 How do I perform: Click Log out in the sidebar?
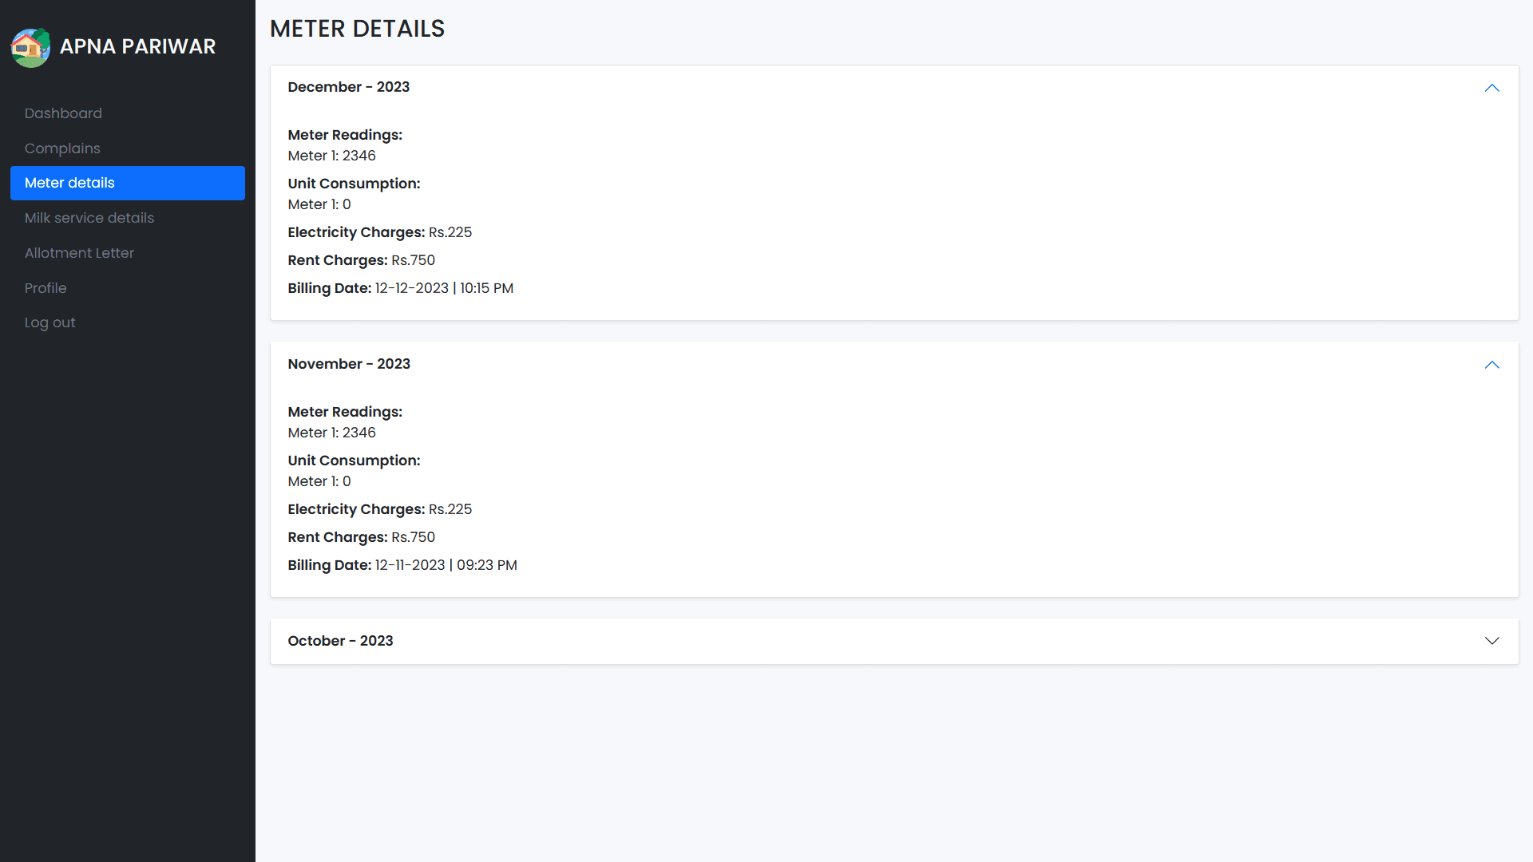coord(50,322)
